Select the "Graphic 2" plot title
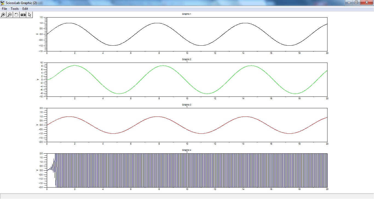 [x=187, y=59]
